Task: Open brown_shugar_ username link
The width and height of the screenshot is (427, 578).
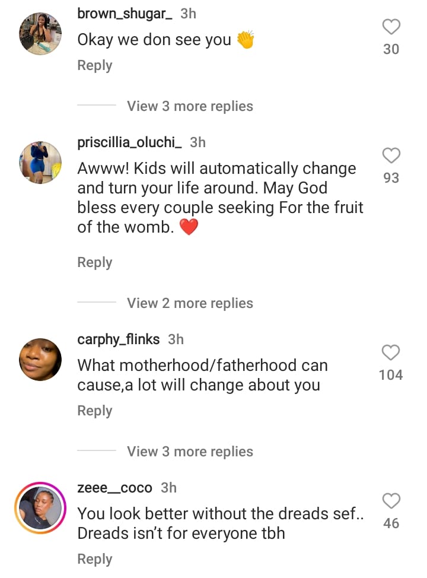Action: click(x=125, y=14)
